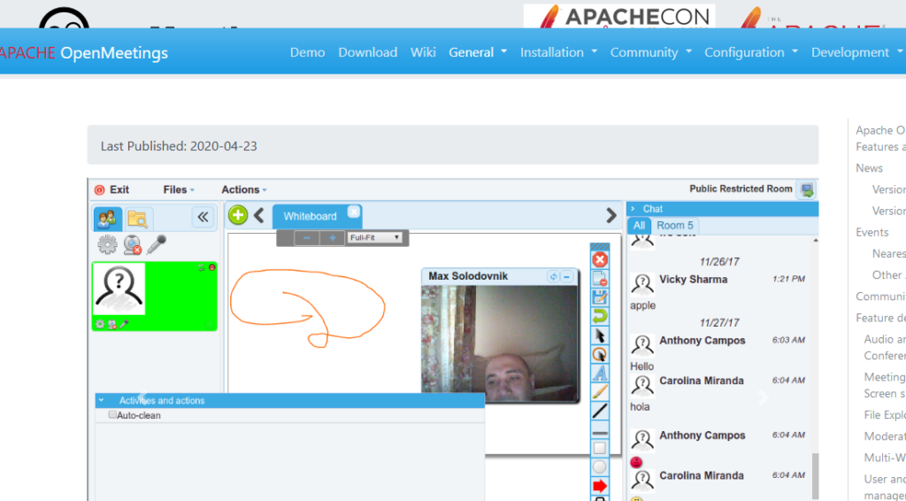Expand the Community navigation dropdown

[651, 52]
